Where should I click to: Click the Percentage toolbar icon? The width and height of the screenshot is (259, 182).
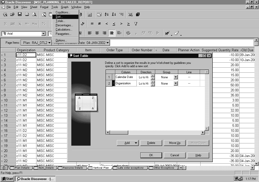click(44, 24)
